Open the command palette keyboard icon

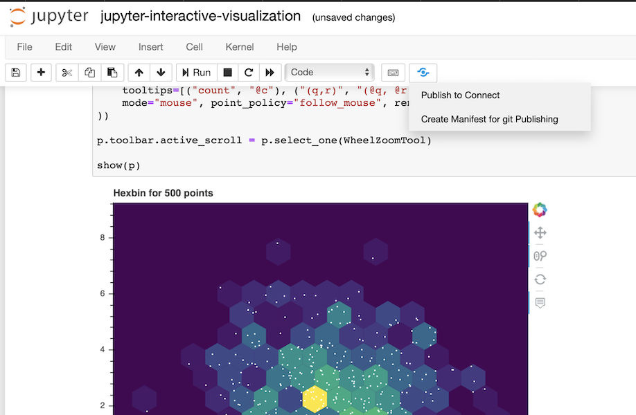(393, 72)
